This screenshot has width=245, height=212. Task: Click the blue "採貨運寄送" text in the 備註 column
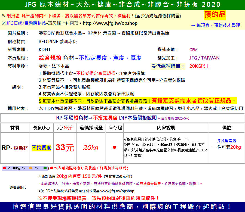click(x=226, y=141)
